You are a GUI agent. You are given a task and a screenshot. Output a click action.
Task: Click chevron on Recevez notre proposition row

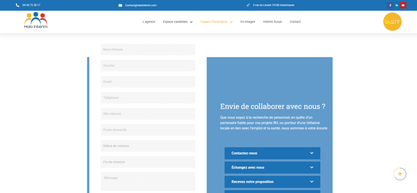click(312, 182)
